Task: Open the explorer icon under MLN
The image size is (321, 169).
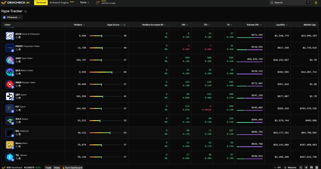Action: pyautogui.click(x=20, y=74)
